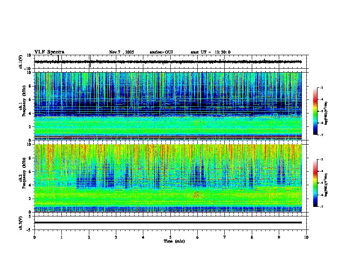345x266 pixels.
Task: Click time axis tick label "2"
Action: pos(89,237)
